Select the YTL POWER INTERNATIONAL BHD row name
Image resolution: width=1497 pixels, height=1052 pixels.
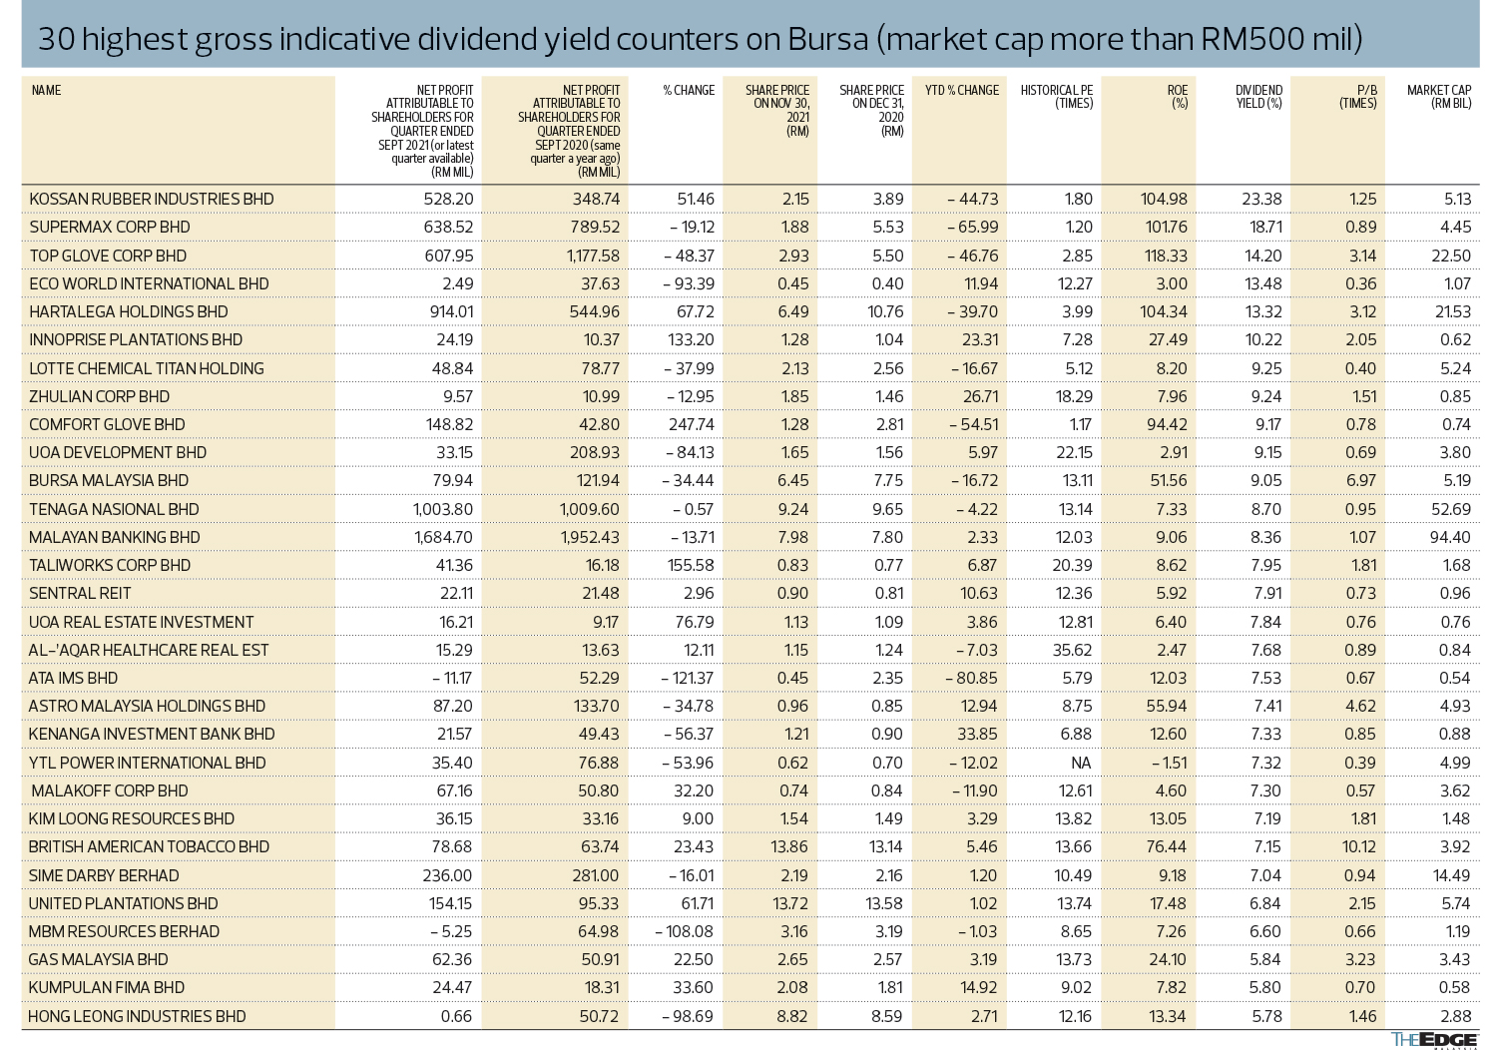pyautogui.click(x=148, y=763)
